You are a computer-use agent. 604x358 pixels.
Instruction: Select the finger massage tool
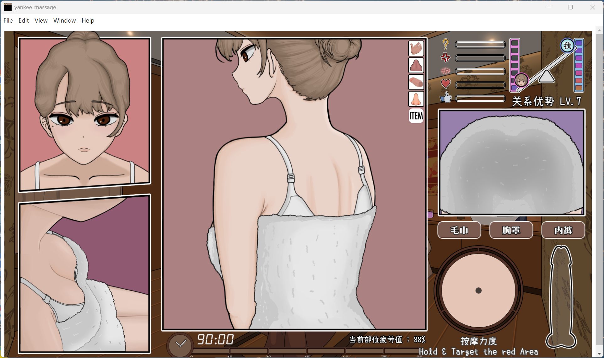(416, 82)
